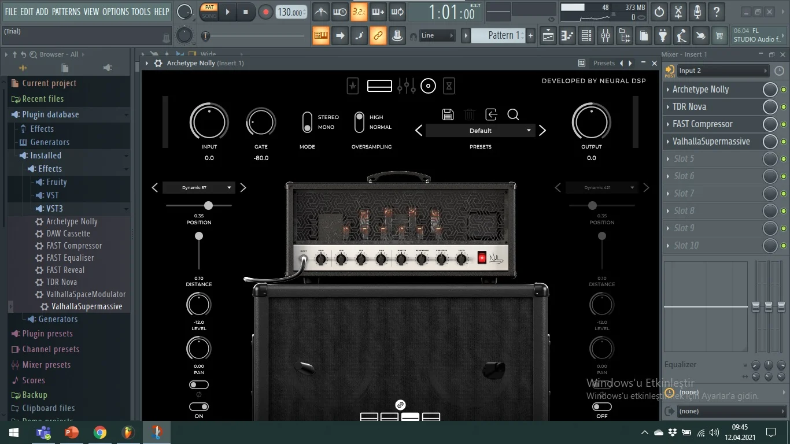
Task: Add a new pattern with plus button
Action: [530, 36]
